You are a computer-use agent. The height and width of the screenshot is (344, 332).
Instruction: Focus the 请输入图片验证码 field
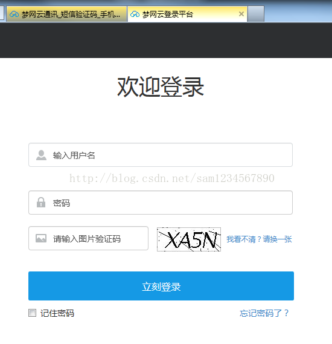pyautogui.click(x=89, y=238)
